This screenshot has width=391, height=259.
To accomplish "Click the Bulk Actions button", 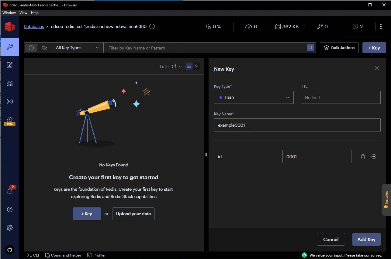I will click(339, 48).
